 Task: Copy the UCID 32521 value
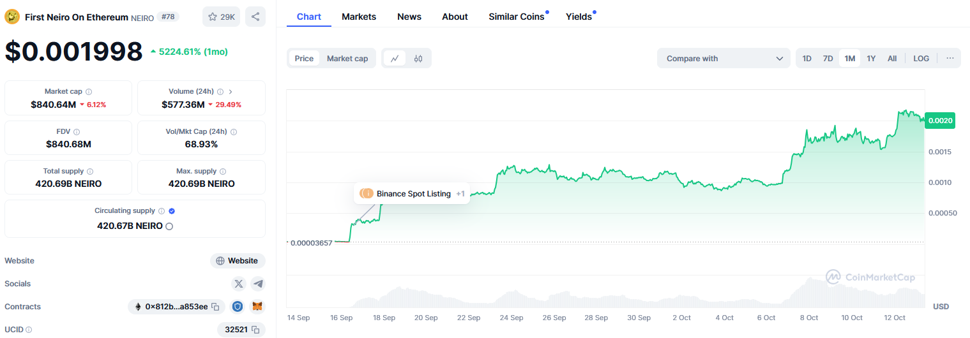pyautogui.click(x=255, y=330)
